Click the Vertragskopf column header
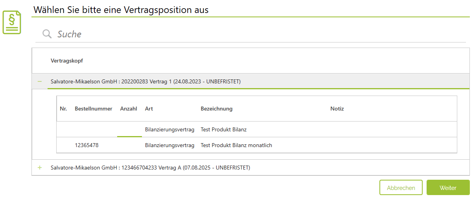473x199 pixels. [x=67, y=61]
